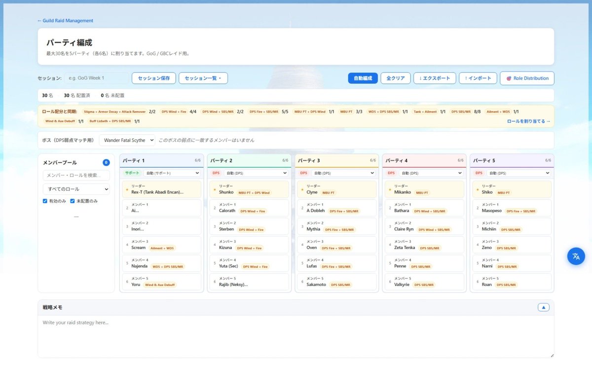Image resolution: width=592 pixels, height=388 pixels.
Task: Open パーティ 1 自動 (サポート) dropdown
Action: 172,173
